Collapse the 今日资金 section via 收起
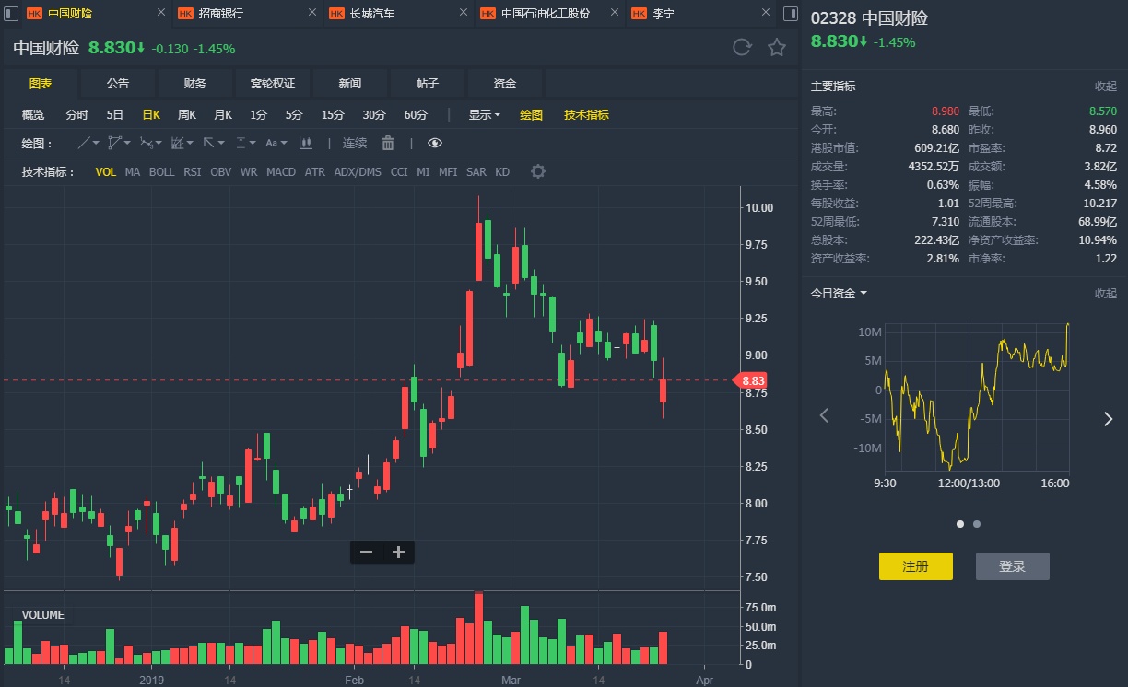1128x687 pixels. coord(1105,294)
